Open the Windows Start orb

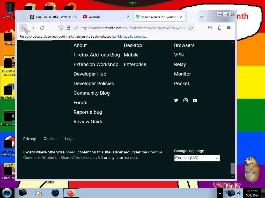tap(7, 193)
